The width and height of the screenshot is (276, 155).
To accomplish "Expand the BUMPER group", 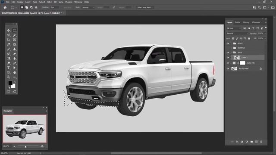I will 232,48.
